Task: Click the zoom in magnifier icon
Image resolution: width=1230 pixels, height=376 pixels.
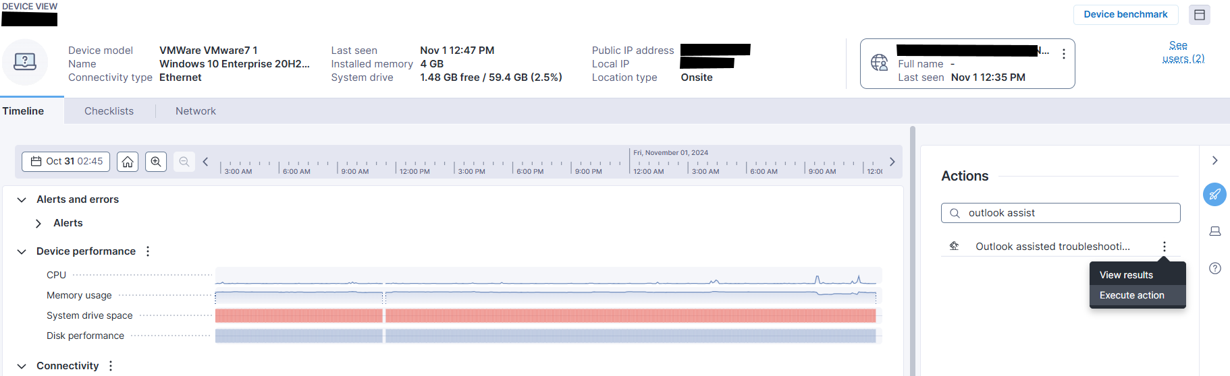Action: [156, 162]
